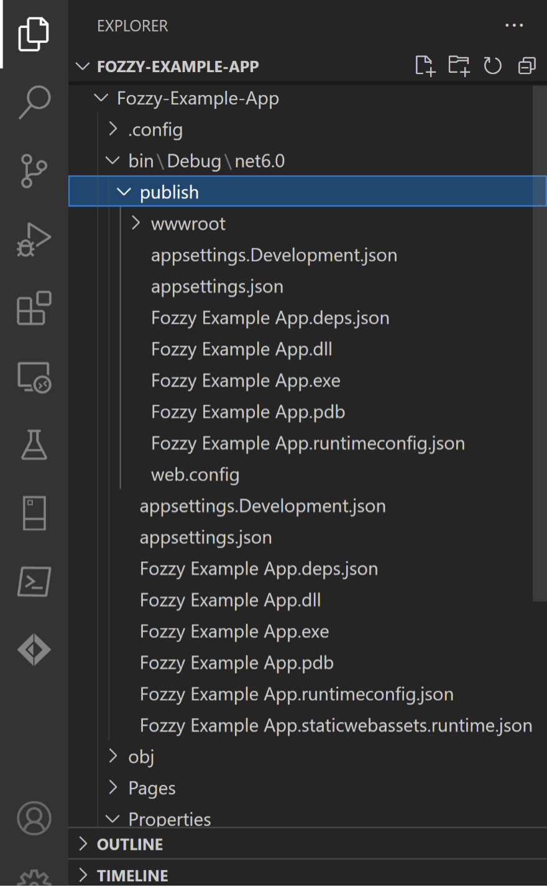Collapse the publish folder
Screen dimensions: 547x887
pyautogui.click(x=169, y=193)
